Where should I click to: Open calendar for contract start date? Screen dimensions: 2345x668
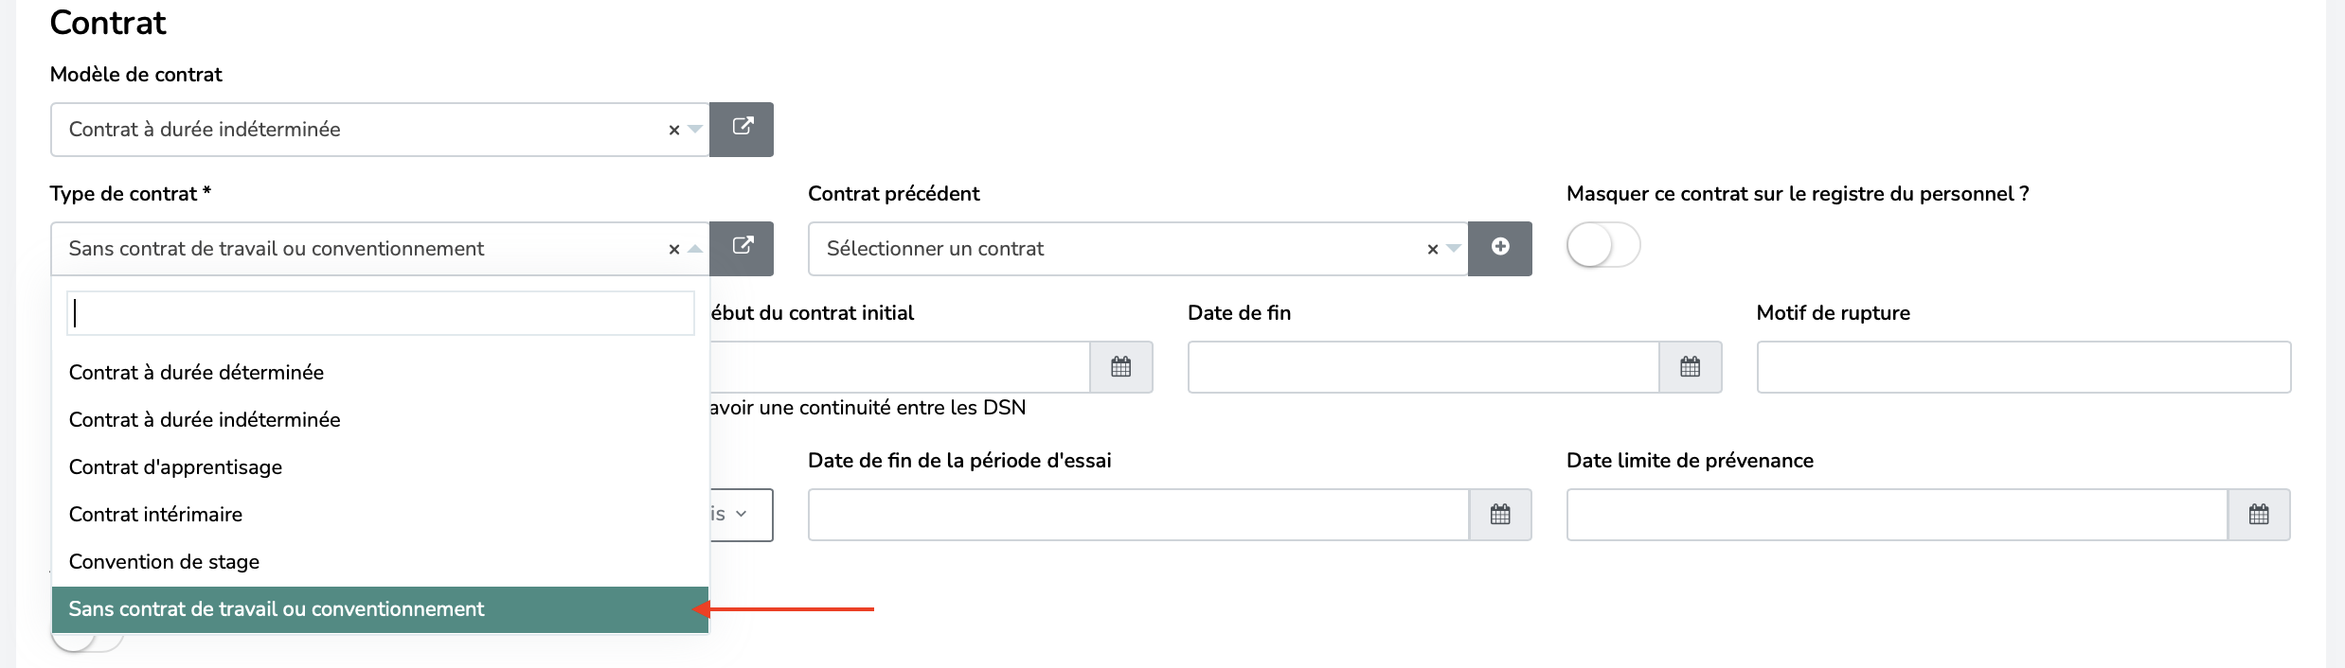point(1120,367)
